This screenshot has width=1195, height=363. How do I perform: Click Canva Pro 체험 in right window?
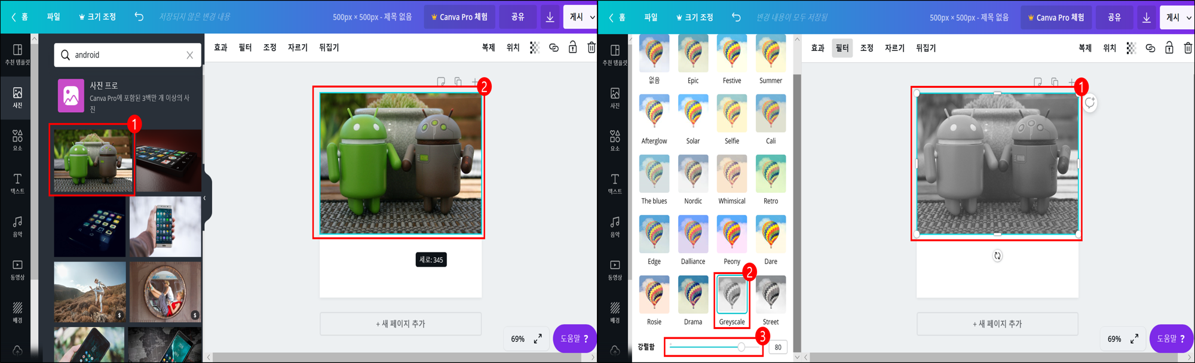point(1056,17)
